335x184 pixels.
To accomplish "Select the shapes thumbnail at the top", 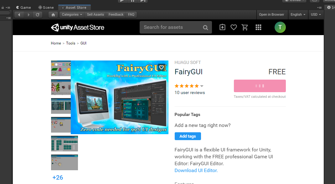I will (x=61, y=68).
